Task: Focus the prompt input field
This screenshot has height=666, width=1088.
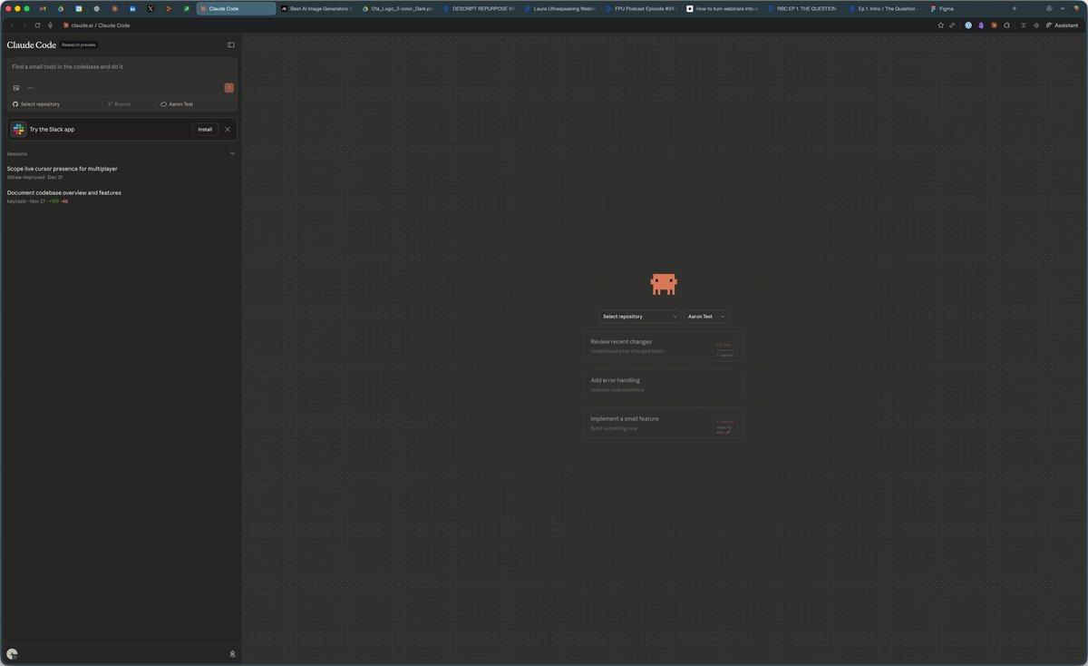Action: click(x=121, y=68)
